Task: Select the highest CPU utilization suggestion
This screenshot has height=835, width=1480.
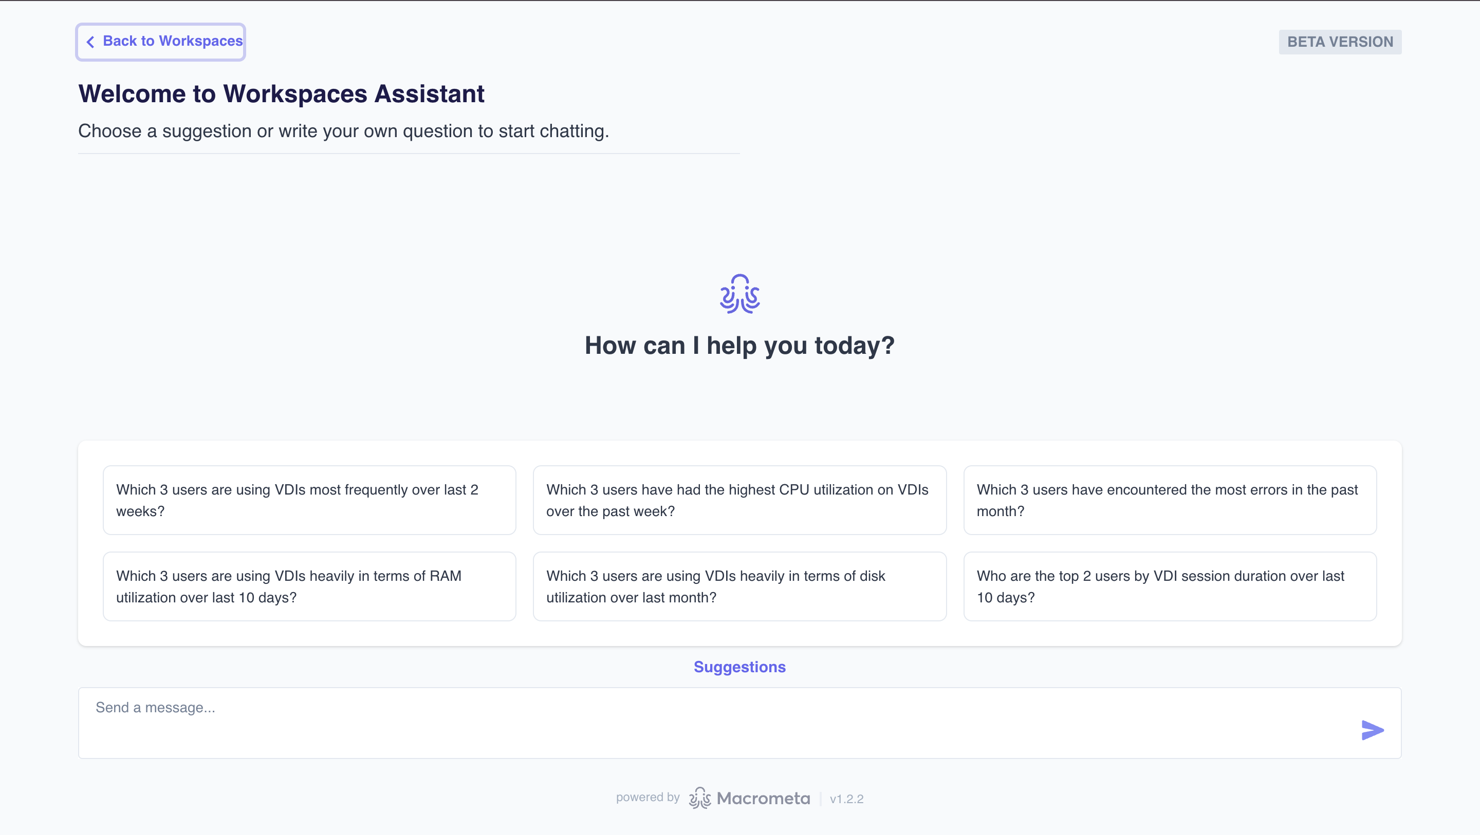Action: 739,500
